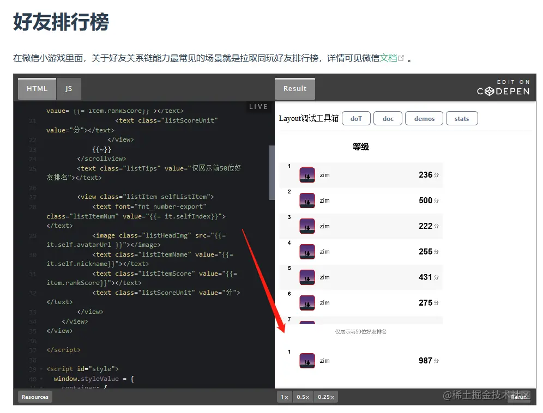543x413 pixels.
Task: Open the stats panel button
Action: (x=462, y=118)
